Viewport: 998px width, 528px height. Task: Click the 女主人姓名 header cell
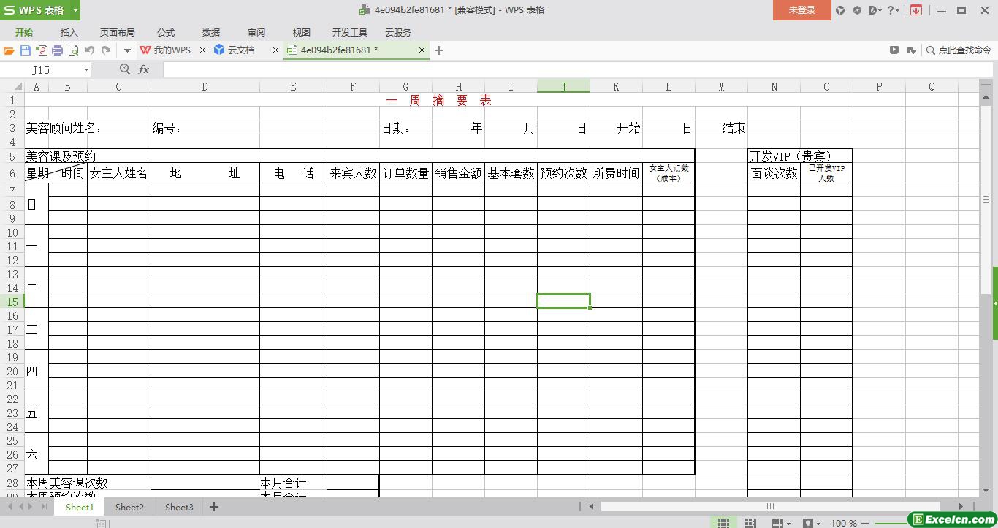pos(119,173)
